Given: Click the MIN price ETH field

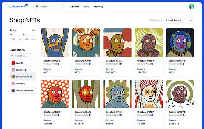Looking at the screenshot, I should point(16,39).
